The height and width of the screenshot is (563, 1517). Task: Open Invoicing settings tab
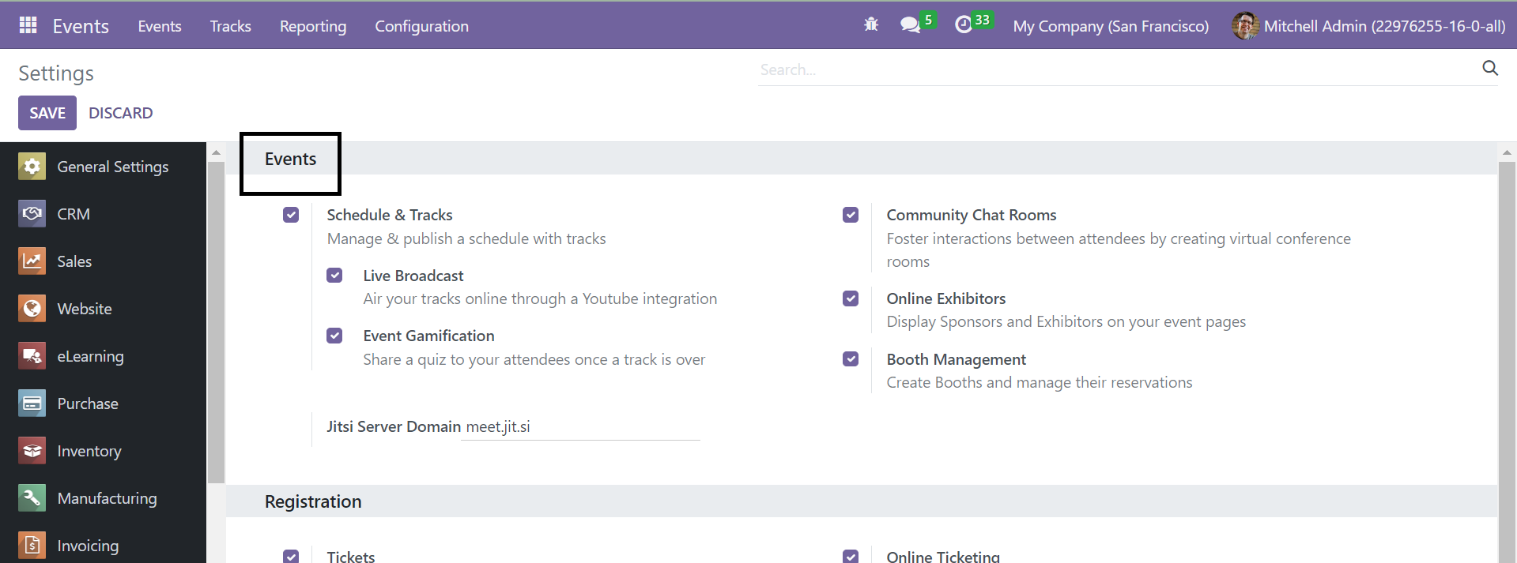[88, 546]
